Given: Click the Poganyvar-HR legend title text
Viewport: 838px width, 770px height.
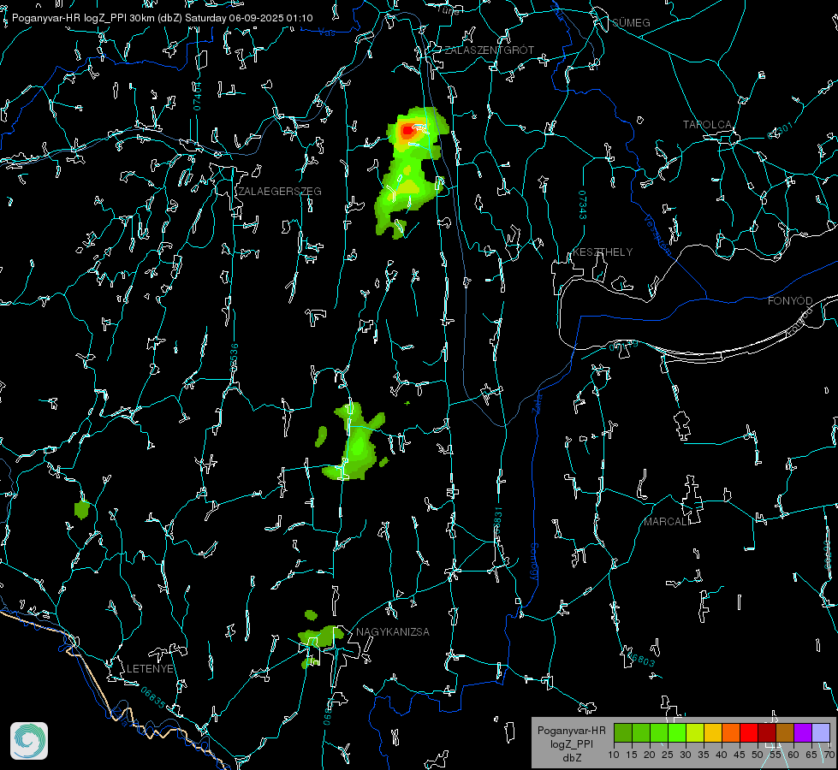Looking at the screenshot, I should click(572, 731).
